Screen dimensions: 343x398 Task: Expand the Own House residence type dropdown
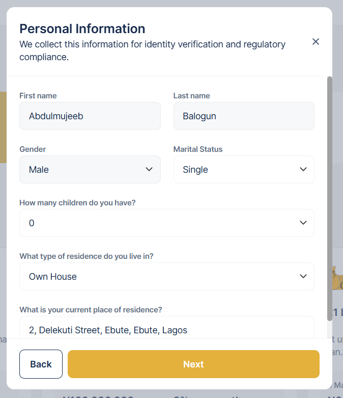[x=166, y=276]
